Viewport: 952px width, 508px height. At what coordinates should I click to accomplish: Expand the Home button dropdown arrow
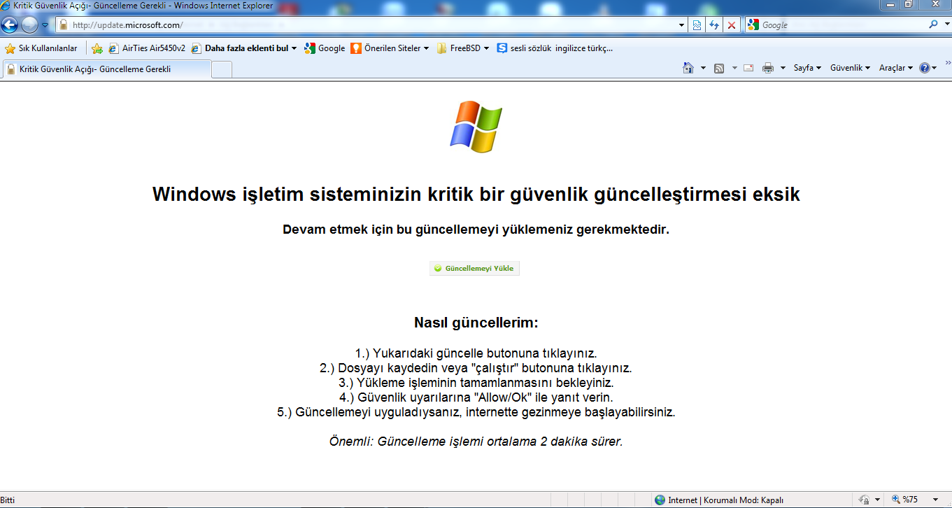(x=702, y=68)
